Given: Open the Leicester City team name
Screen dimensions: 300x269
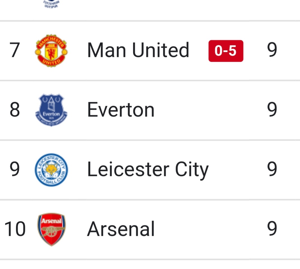Looking at the screenshot, I should (x=148, y=170).
